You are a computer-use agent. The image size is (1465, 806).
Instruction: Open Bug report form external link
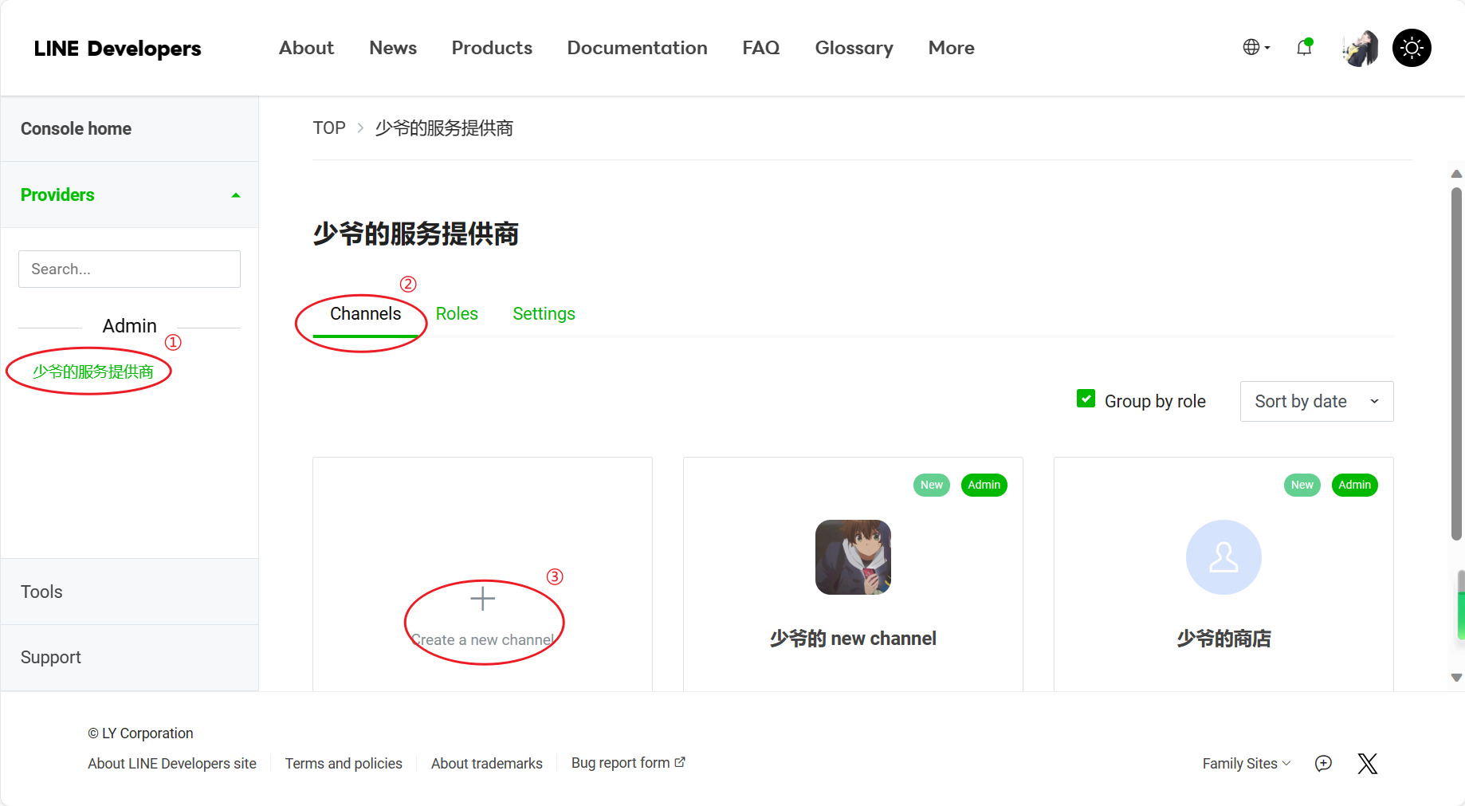[628, 763]
